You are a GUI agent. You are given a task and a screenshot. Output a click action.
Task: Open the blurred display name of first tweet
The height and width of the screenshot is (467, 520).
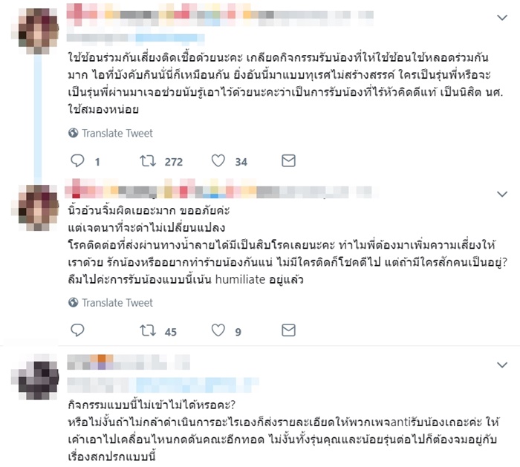pos(220,15)
